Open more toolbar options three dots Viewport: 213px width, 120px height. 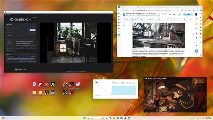(175, 19)
